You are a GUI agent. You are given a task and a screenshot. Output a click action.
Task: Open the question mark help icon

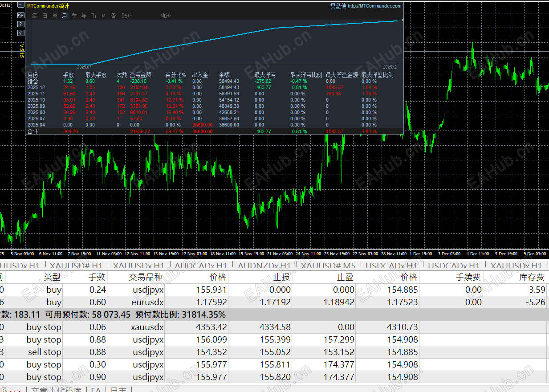[21, 24]
